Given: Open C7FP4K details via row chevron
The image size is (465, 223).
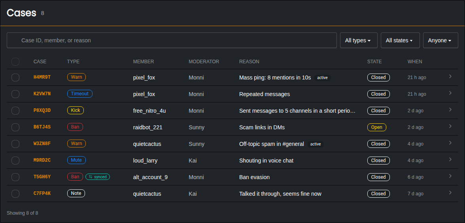Looking at the screenshot, I should click(450, 193).
